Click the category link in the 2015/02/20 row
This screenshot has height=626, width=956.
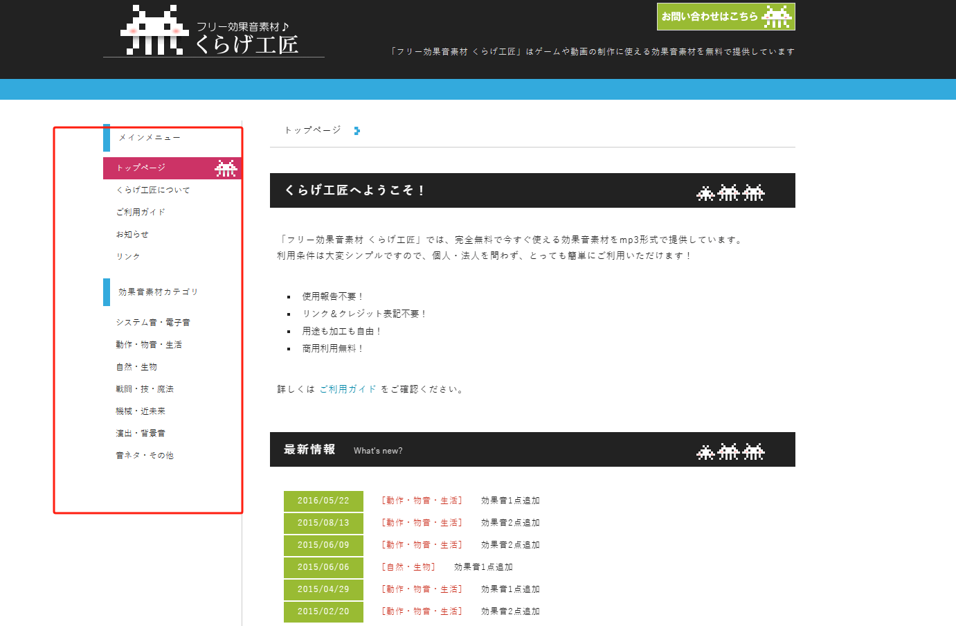422,611
